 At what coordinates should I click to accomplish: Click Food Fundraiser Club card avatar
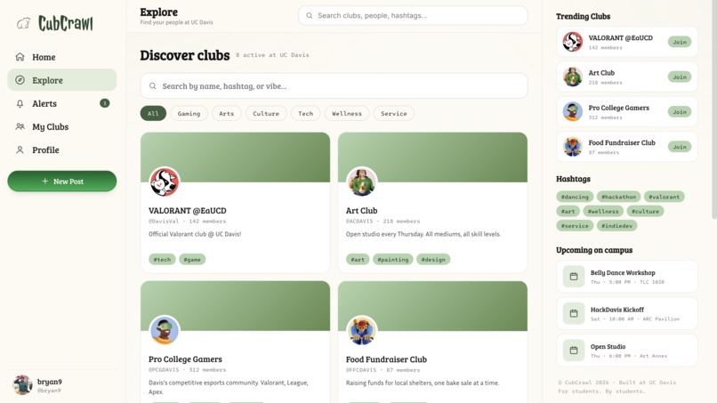point(362,330)
